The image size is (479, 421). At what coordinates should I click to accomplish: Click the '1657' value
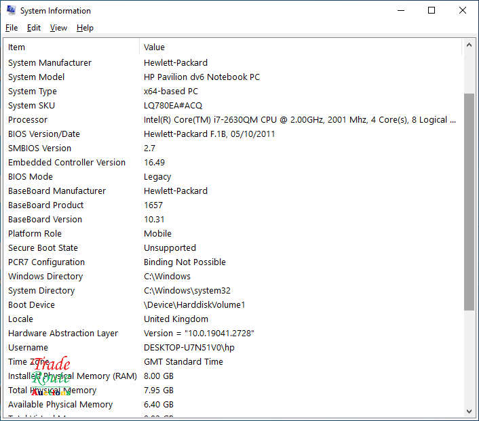[x=153, y=205]
